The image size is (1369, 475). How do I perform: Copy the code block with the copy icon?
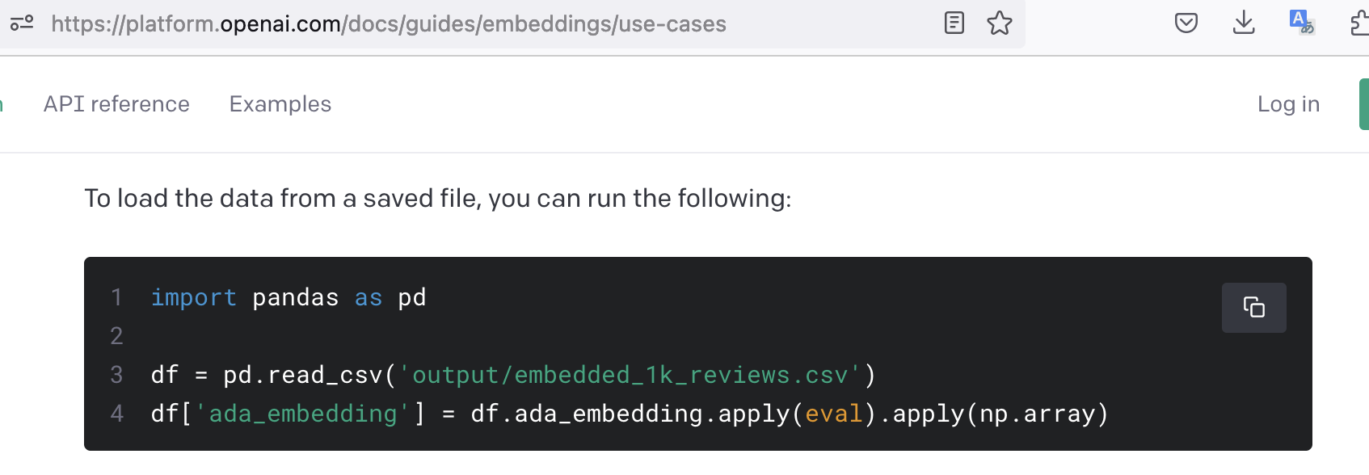[1253, 307]
